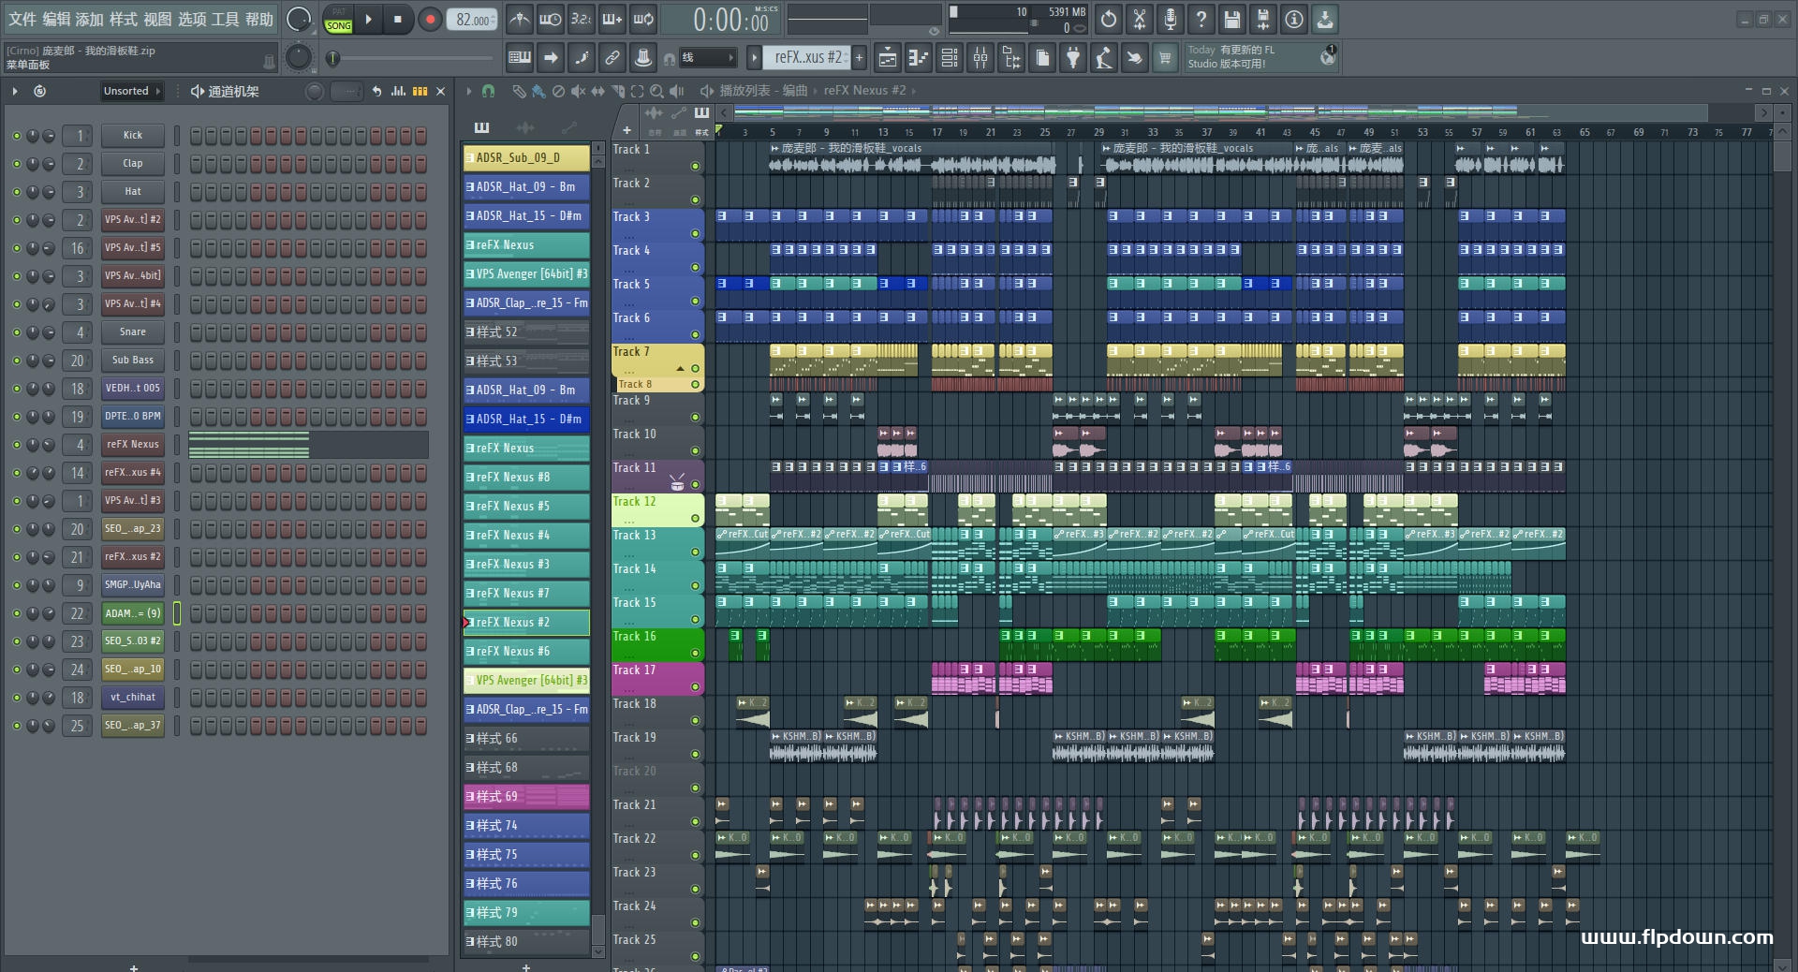
Task: Click the link to controller icon
Action: click(x=612, y=58)
